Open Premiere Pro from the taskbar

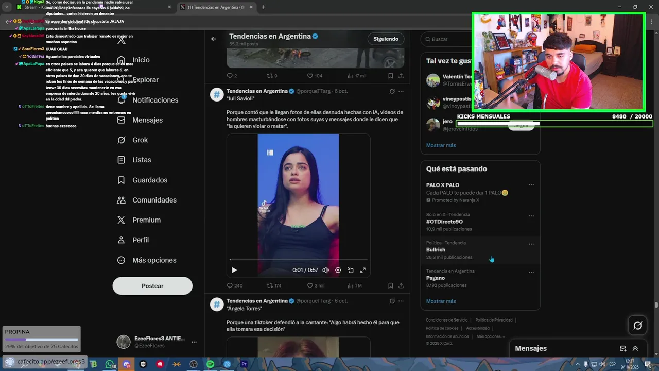pyautogui.click(x=244, y=364)
